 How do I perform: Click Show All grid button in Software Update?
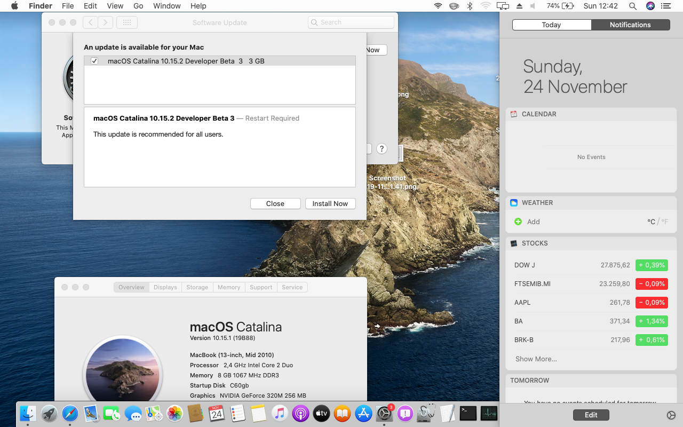pos(127,22)
